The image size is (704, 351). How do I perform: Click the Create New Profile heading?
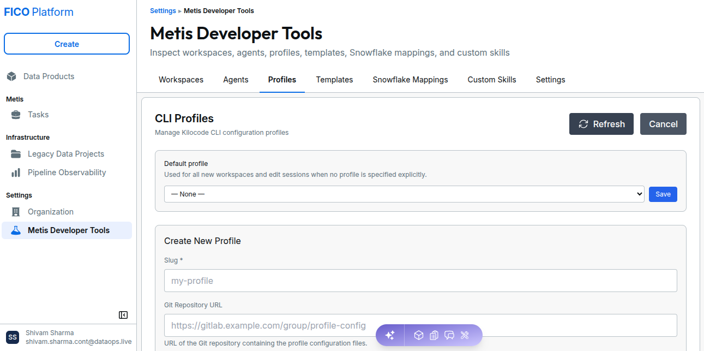coord(202,241)
